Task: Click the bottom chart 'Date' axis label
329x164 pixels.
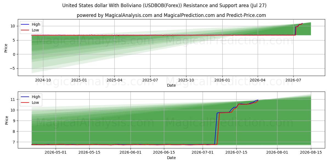Action: pyautogui.click(x=171, y=158)
